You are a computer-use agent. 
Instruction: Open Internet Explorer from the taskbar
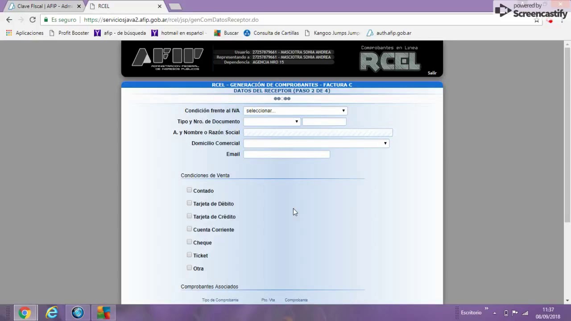point(52,313)
